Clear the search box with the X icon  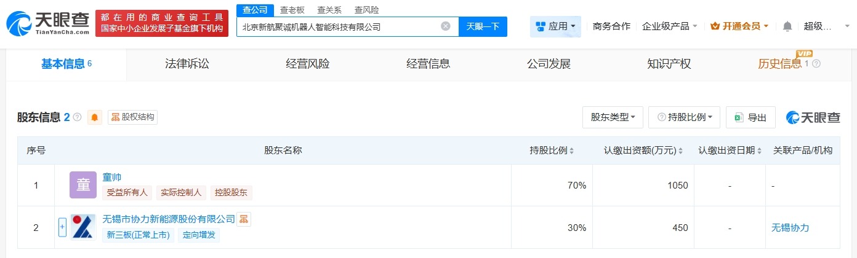[x=446, y=26]
